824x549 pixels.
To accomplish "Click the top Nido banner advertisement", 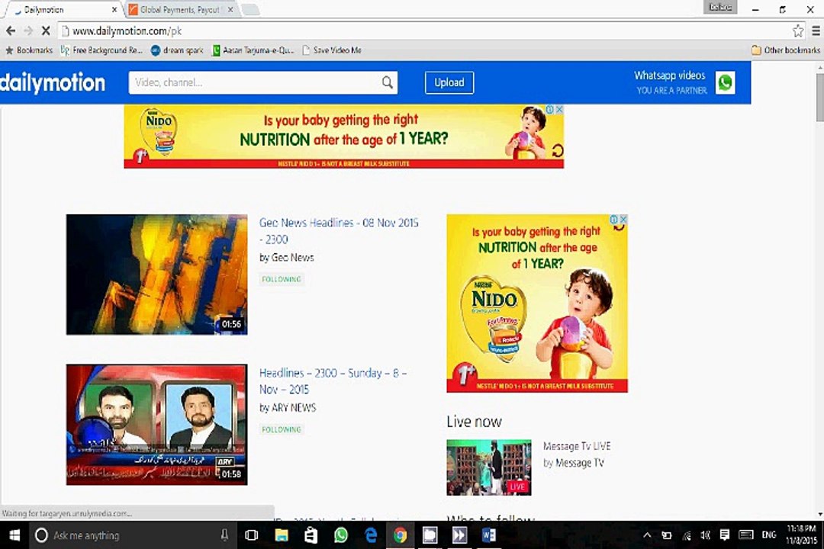I will tap(343, 136).
